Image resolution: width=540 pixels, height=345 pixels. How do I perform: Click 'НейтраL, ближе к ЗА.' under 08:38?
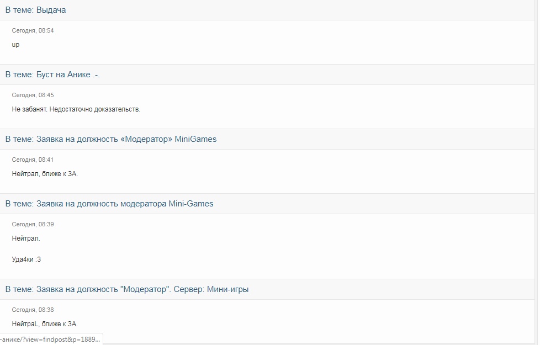(45, 324)
